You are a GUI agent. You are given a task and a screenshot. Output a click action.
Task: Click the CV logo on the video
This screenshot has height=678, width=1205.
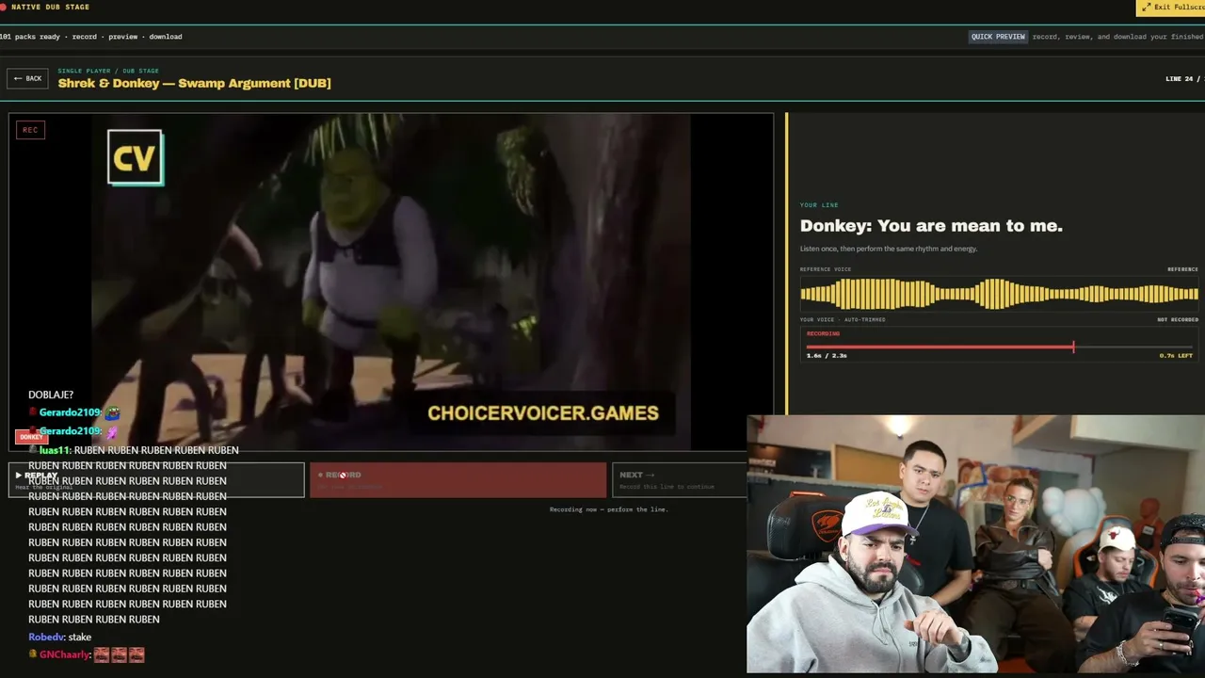coord(136,157)
